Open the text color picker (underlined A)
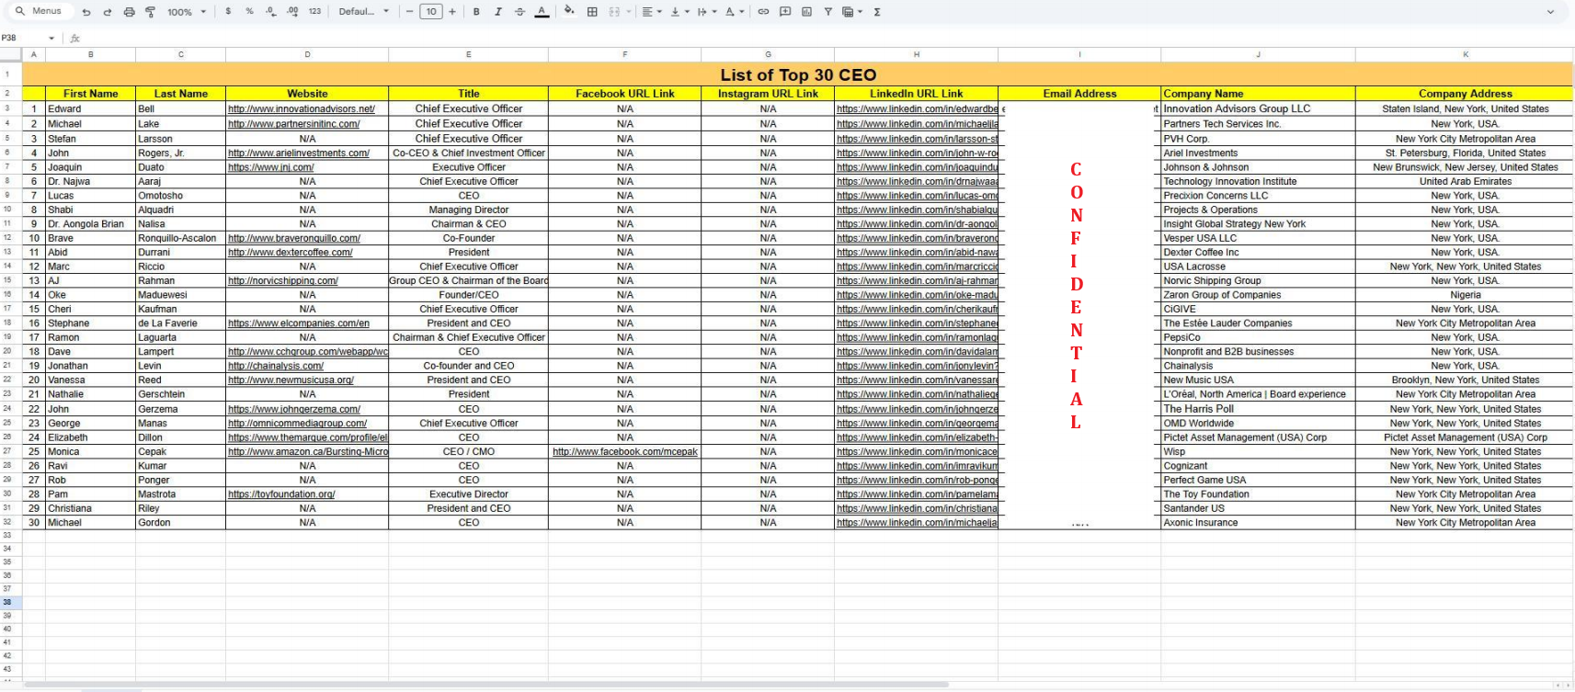The width and height of the screenshot is (1575, 692). click(x=542, y=12)
